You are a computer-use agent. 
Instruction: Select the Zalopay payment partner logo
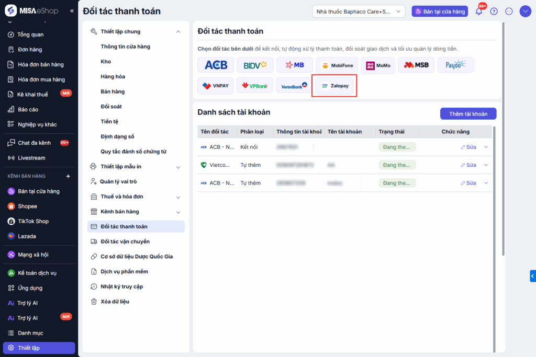(x=335, y=86)
